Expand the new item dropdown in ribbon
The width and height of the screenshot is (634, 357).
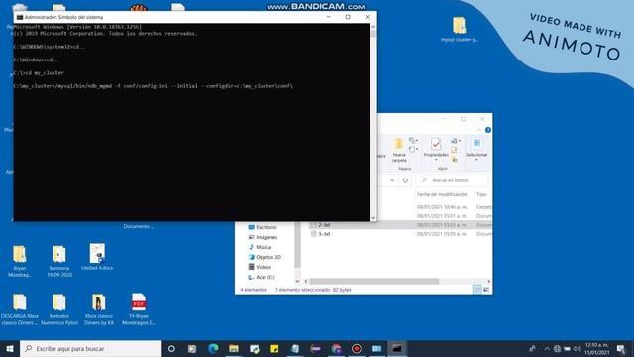[x=413, y=141]
